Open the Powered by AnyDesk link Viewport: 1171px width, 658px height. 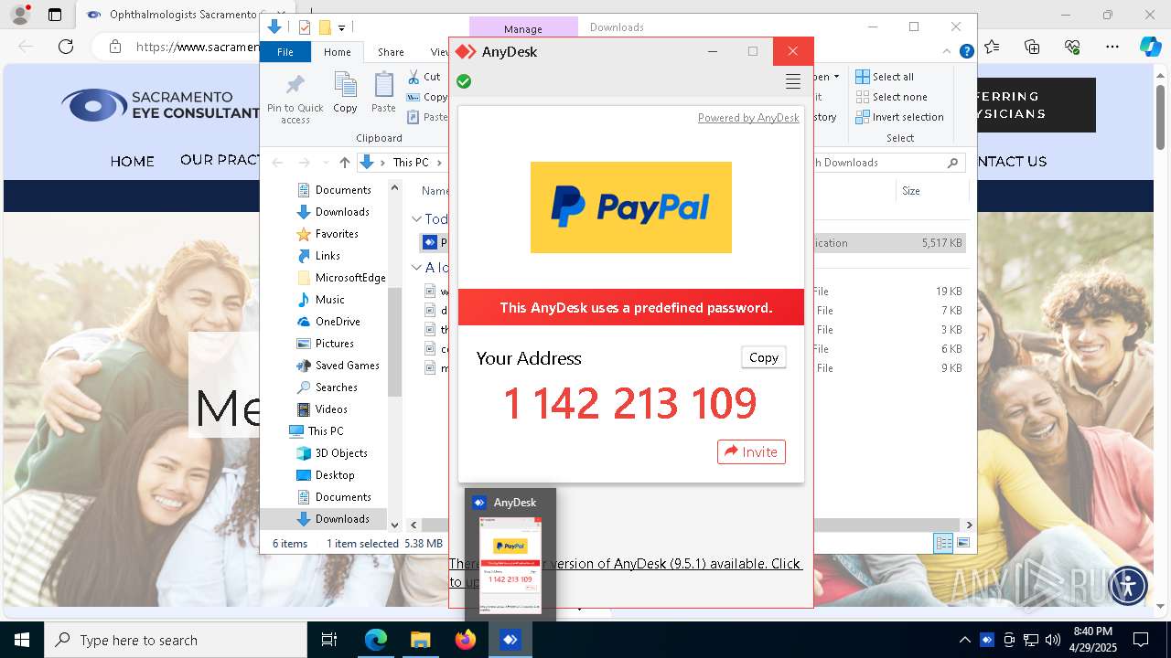coord(748,117)
